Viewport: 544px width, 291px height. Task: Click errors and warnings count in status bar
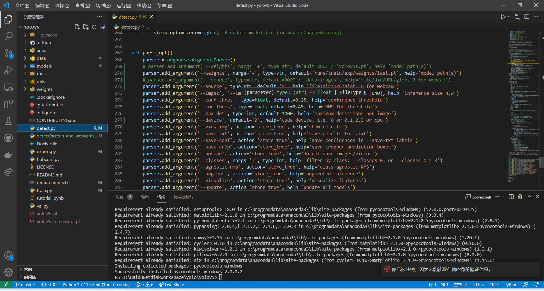(x=144, y=285)
